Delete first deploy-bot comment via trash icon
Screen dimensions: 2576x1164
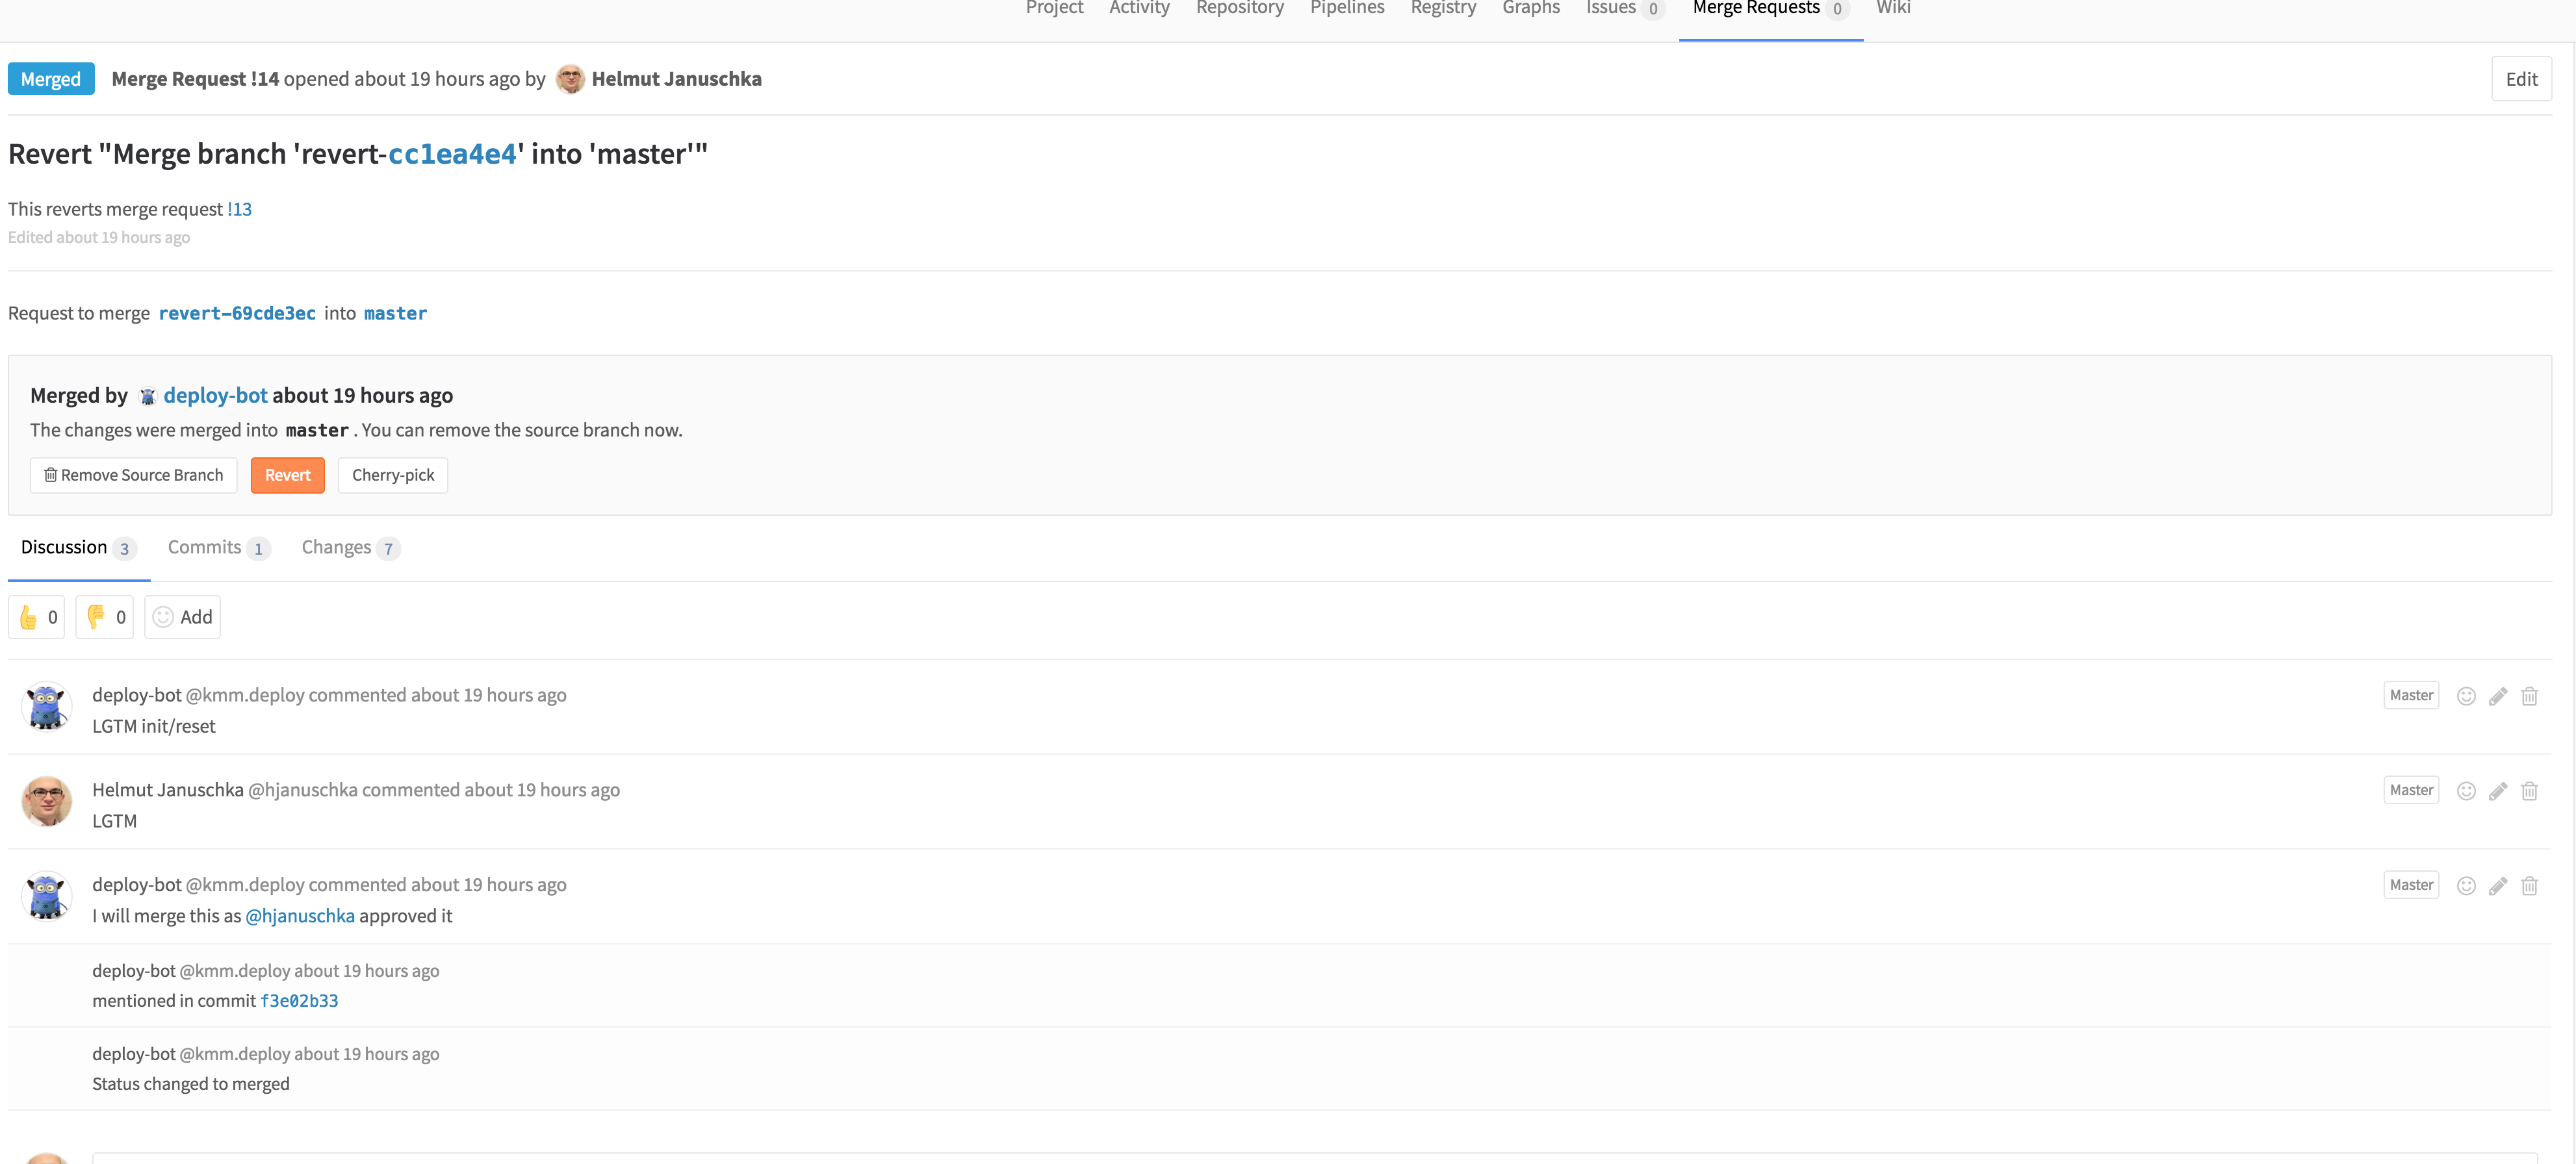click(x=2529, y=696)
